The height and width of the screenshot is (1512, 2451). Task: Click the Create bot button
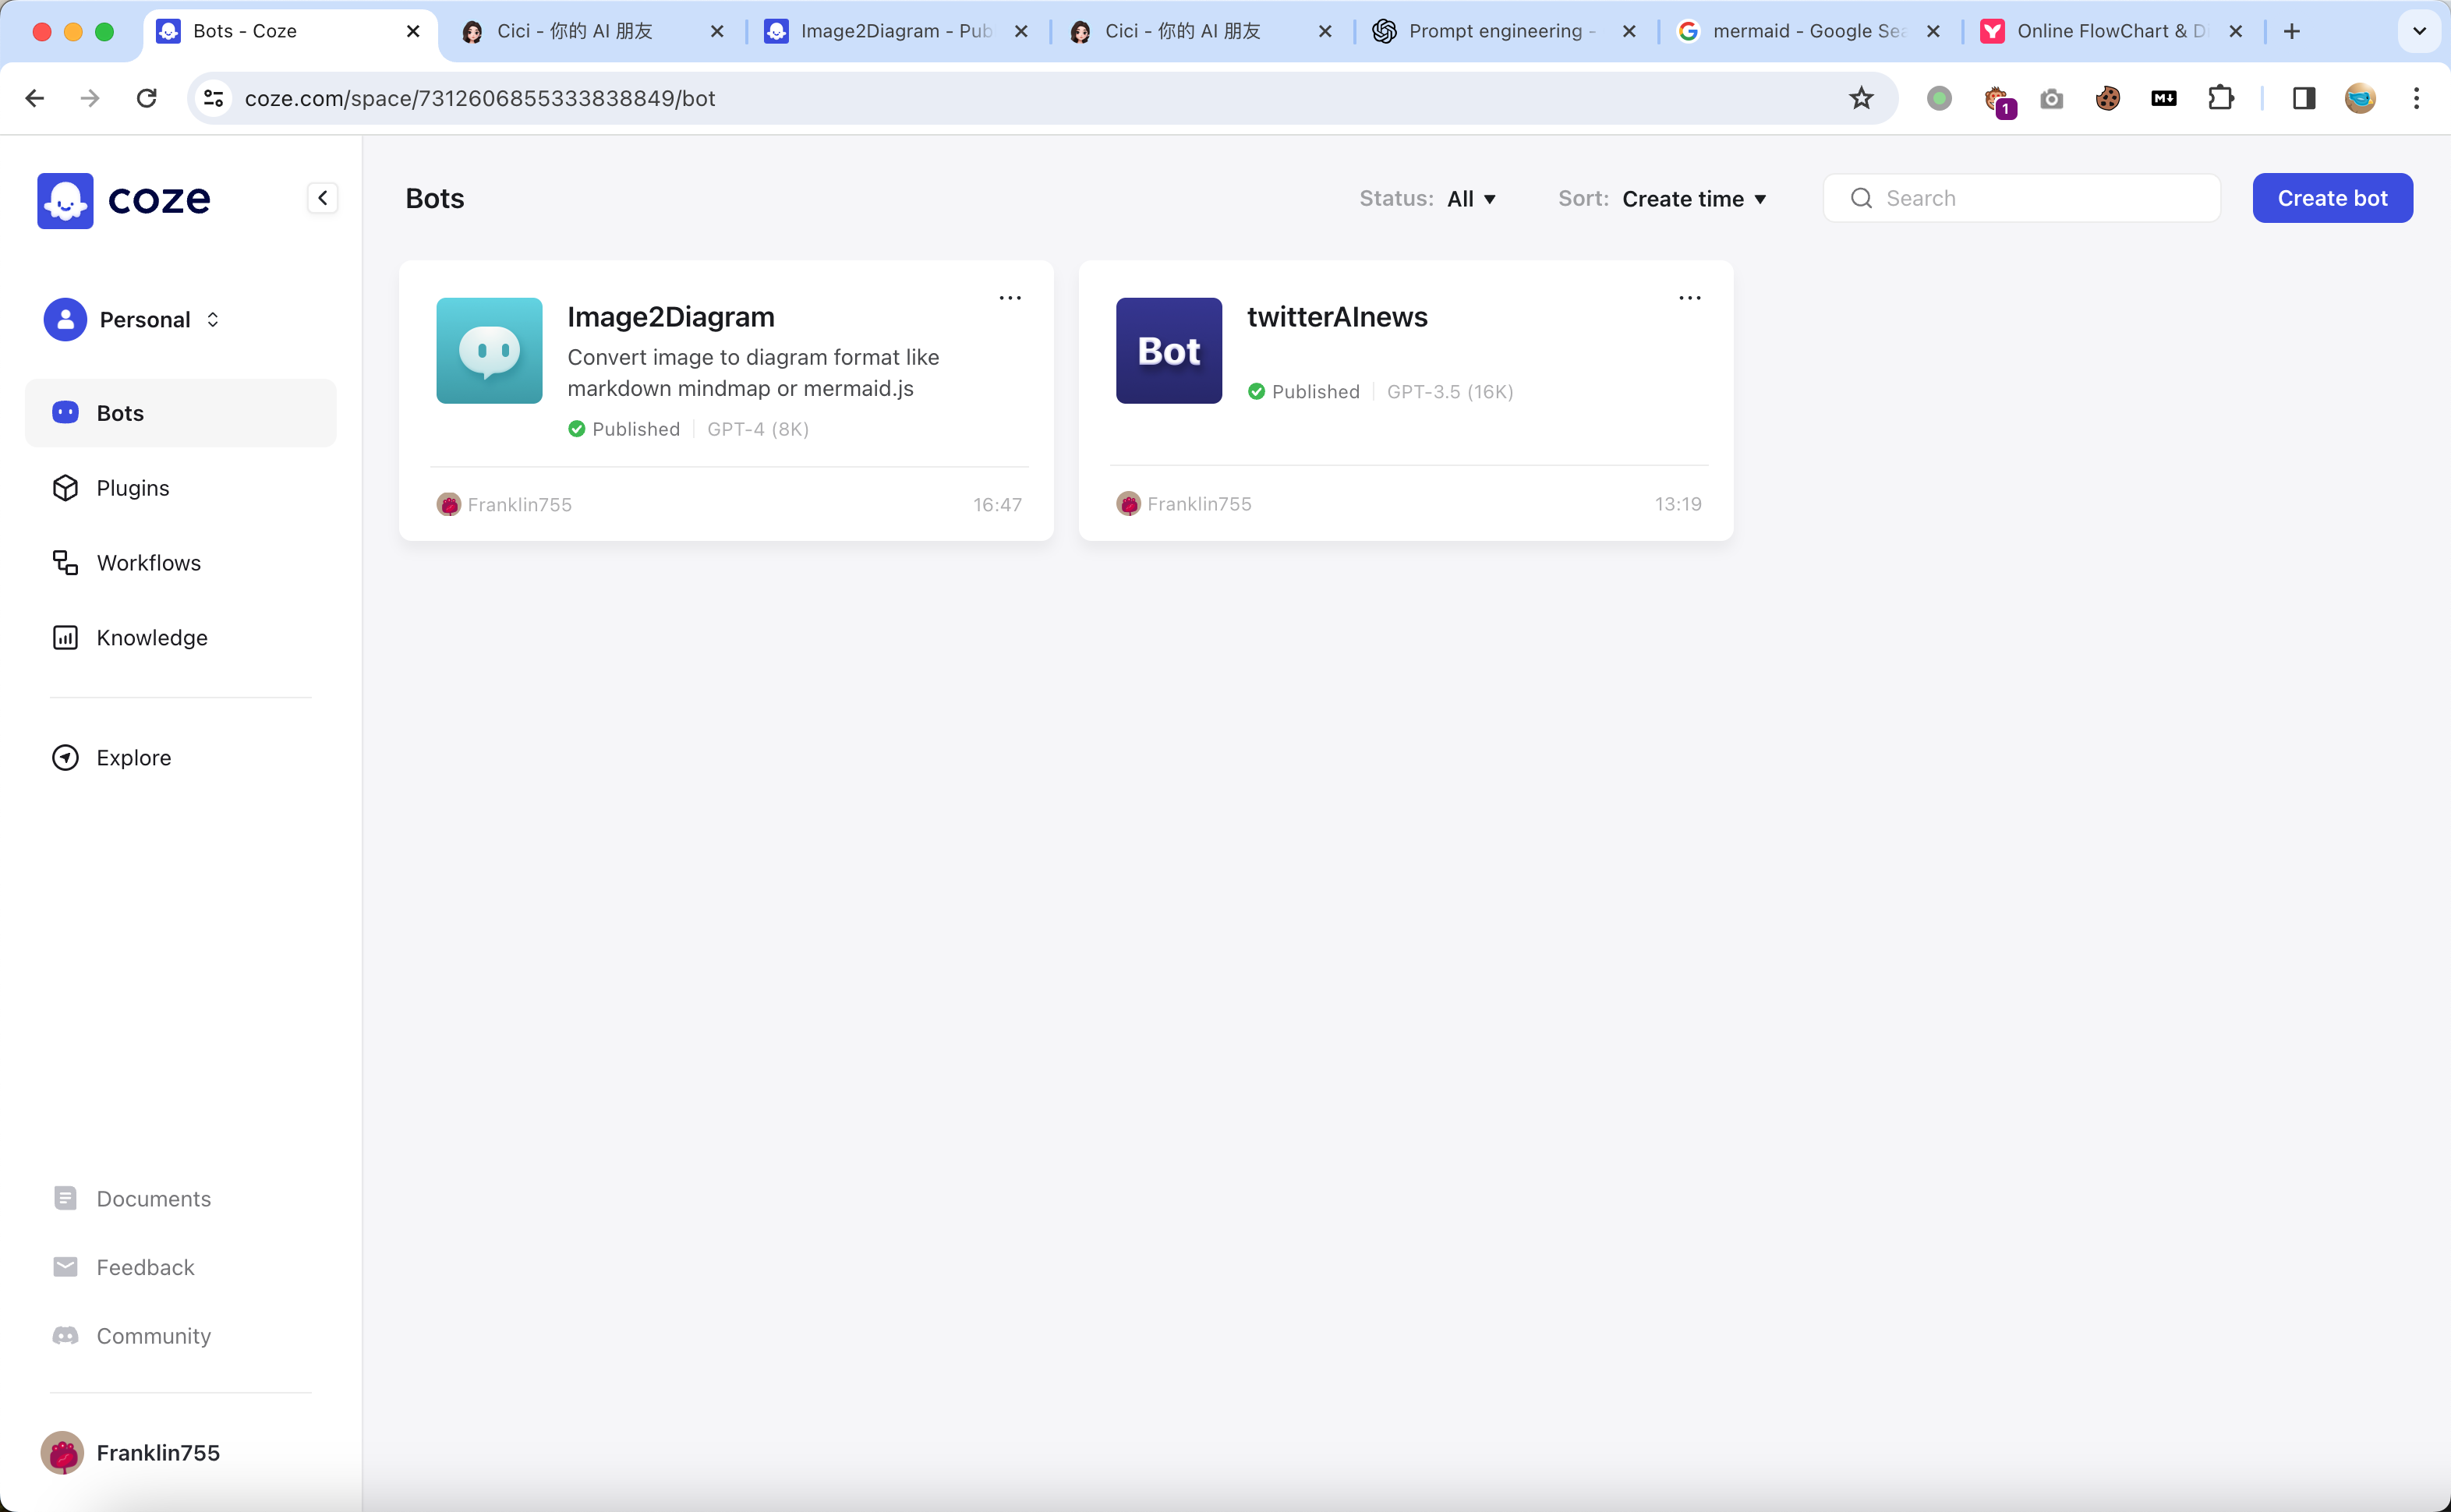pyautogui.click(x=2331, y=198)
